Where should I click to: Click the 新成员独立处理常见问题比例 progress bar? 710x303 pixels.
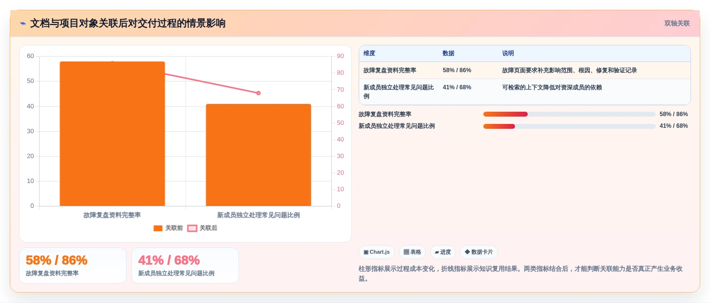pos(569,126)
